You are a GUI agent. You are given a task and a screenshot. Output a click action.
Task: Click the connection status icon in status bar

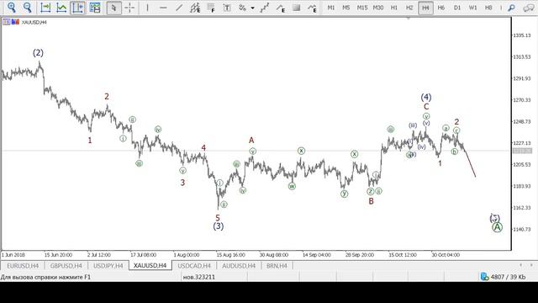484,277
